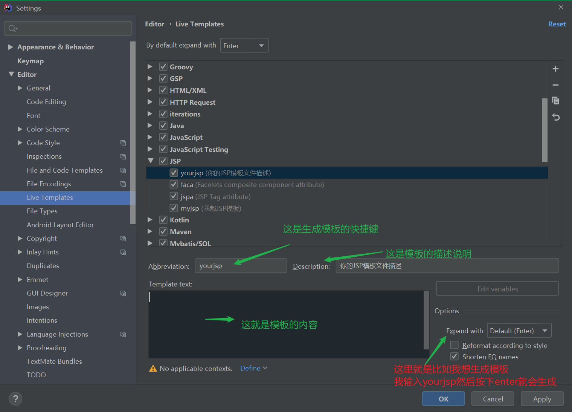Open the Intentions settings page

coord(42,320)
